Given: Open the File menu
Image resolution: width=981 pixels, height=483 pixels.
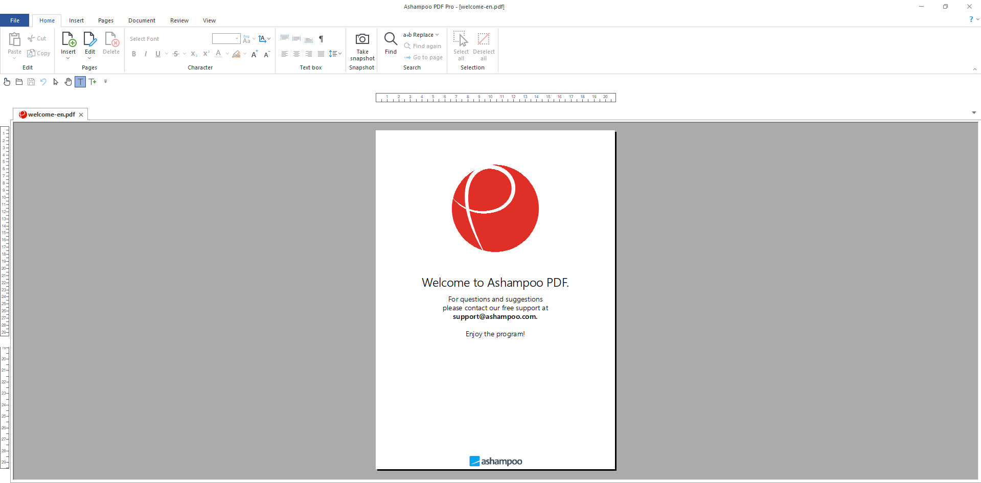Looking at the screenshot, I should coord(15,20).
